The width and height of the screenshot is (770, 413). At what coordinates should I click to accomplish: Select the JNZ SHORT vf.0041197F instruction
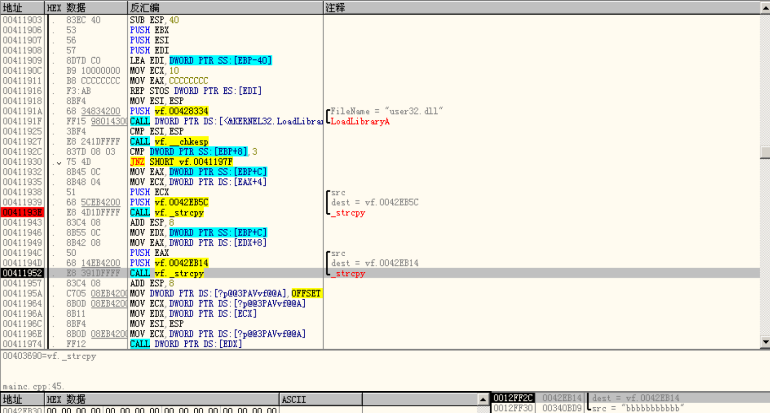click(x=181, y=162)
